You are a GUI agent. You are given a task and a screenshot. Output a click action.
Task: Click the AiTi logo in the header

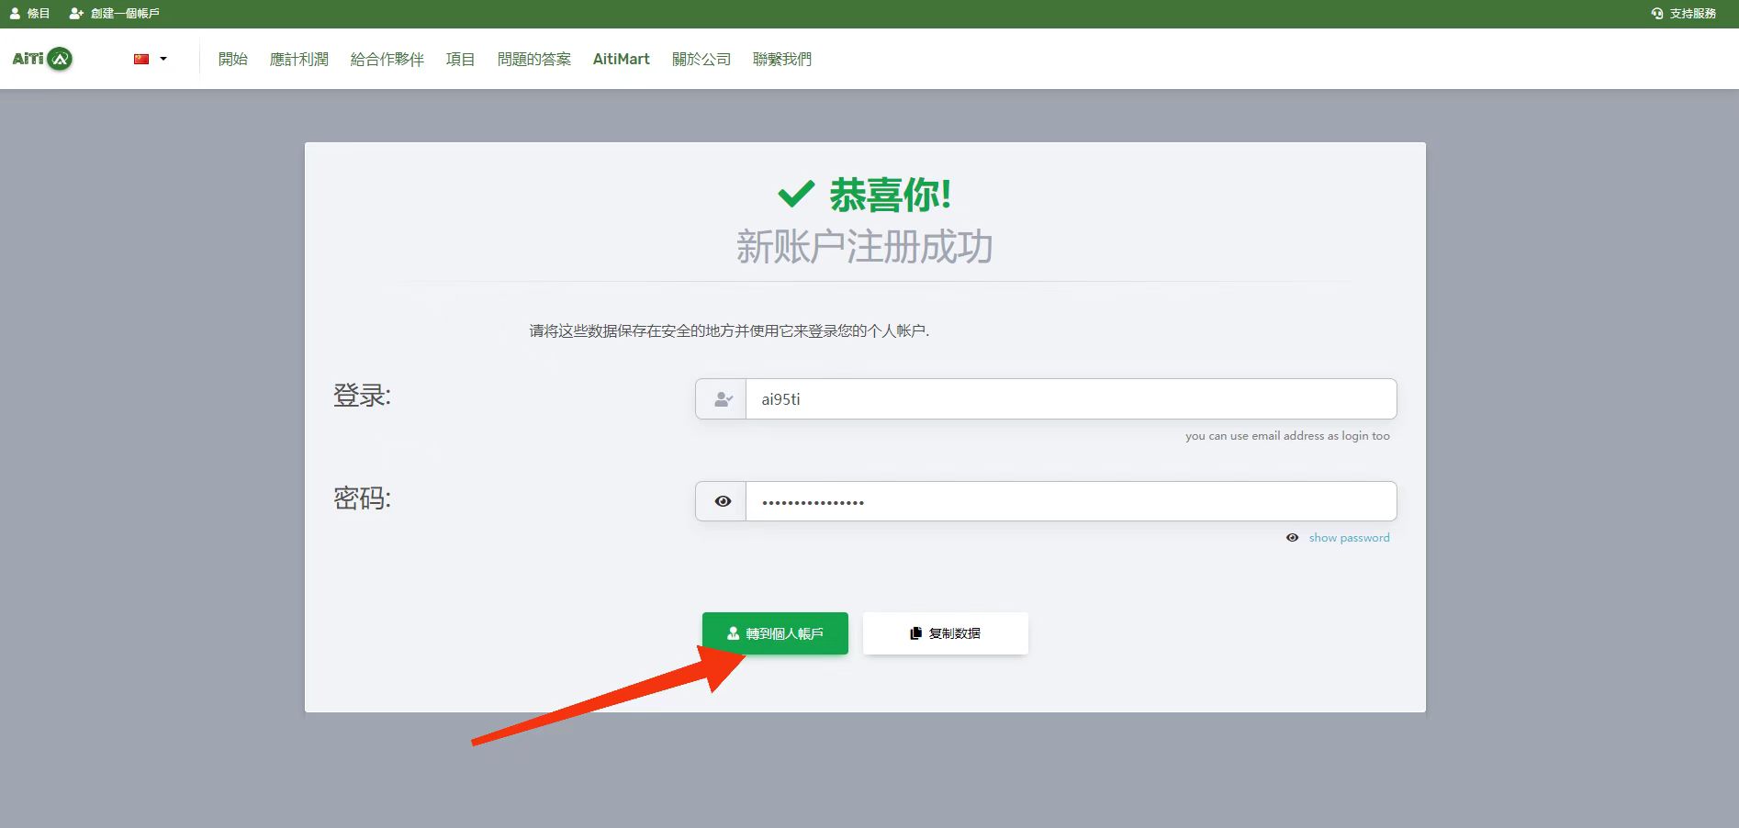[41, 58]
